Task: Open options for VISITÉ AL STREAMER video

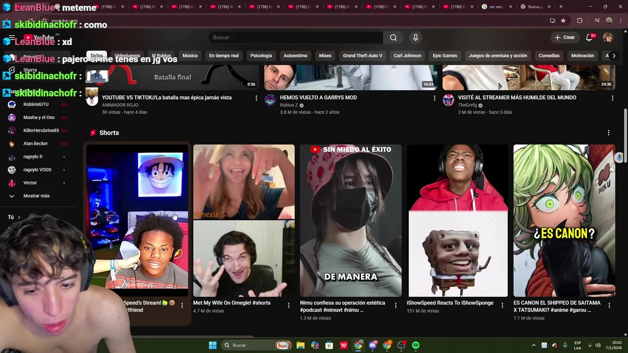Action: tap(612, 98)
